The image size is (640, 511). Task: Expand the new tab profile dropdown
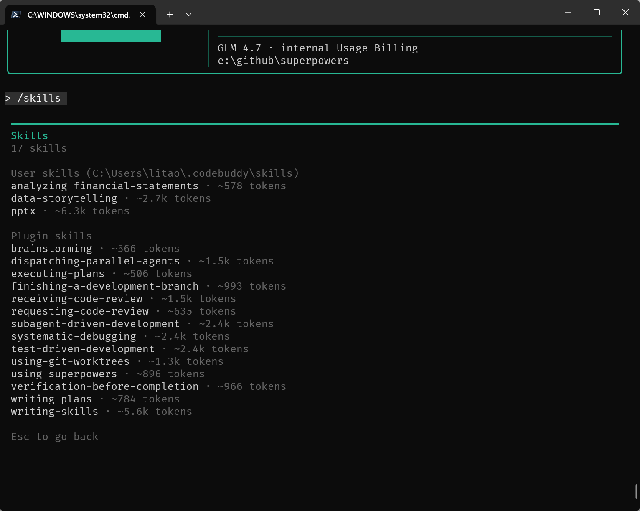[189, 15]
